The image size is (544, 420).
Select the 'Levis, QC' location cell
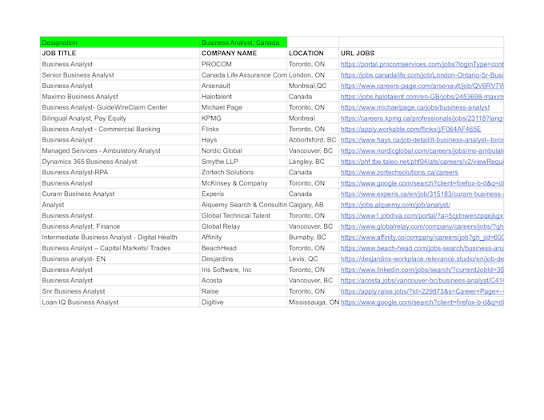[x=313, y=258]
